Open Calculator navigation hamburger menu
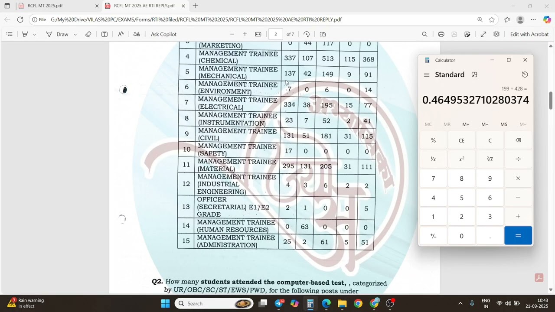555x312 pixels. pos(427,75)
